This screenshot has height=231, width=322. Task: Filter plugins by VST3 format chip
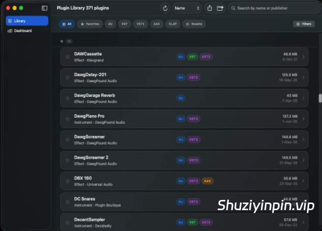141,24
